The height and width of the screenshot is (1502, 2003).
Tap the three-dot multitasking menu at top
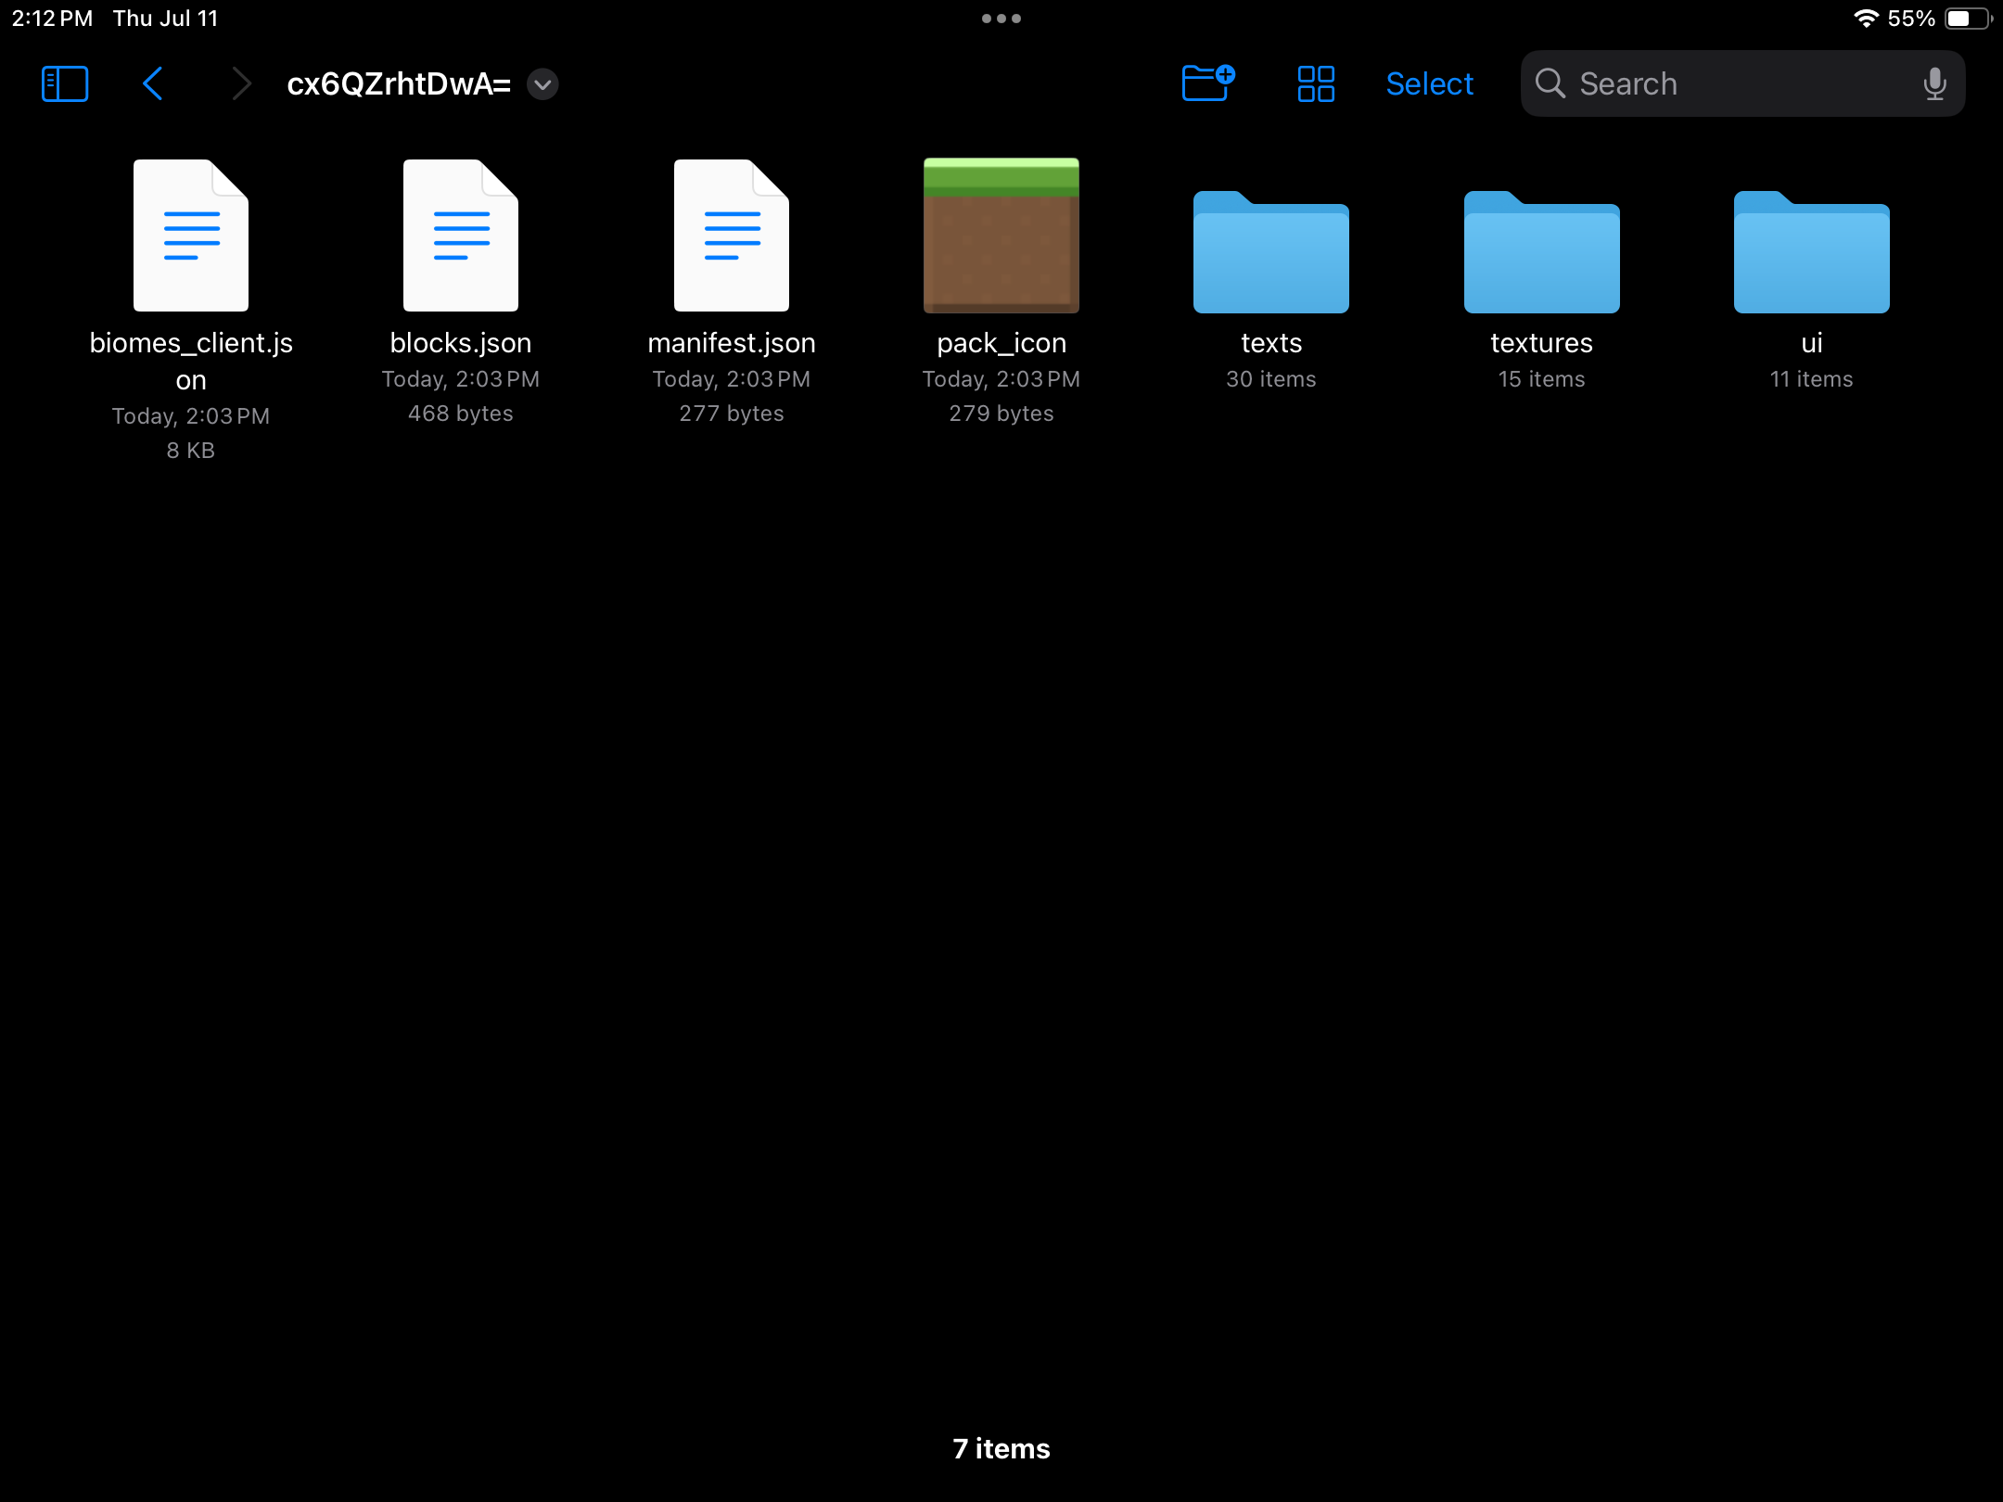(1001, 19)
